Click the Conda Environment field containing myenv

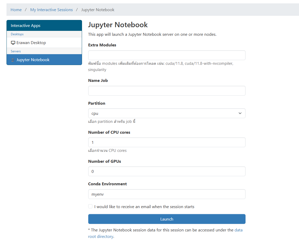(x=167, y=194)
